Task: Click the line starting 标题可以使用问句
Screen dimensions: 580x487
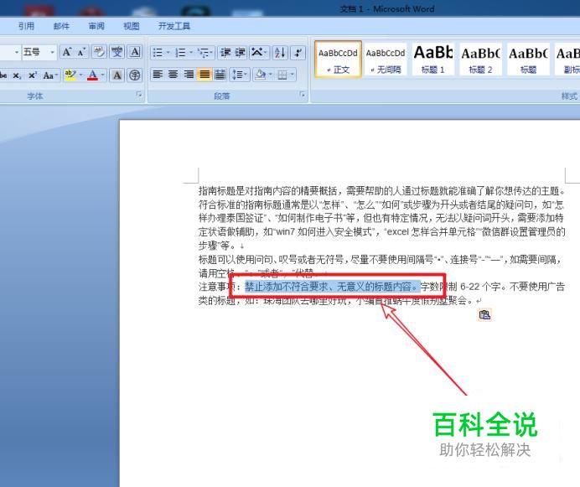Action: 381,259
